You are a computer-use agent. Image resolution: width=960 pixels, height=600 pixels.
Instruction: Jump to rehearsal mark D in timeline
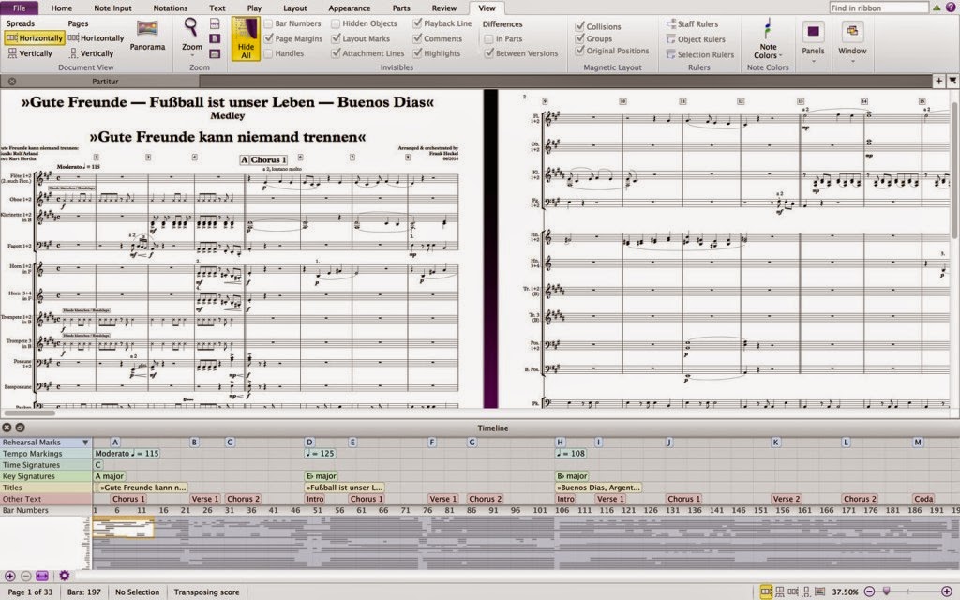309,442
